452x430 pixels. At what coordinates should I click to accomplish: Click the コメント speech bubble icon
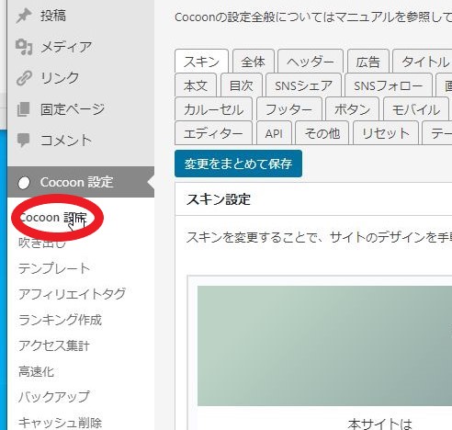24,141
